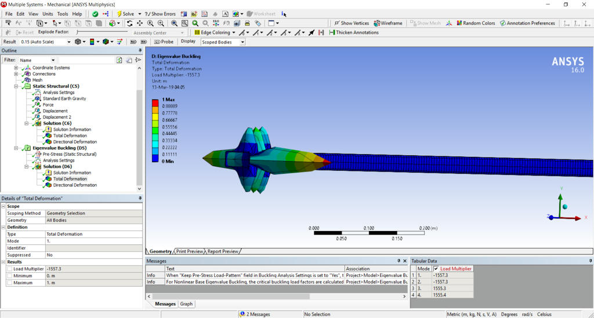Screen dimensions: 594x318
Task: Click the Probe button
Action: [x=164, y=42]
